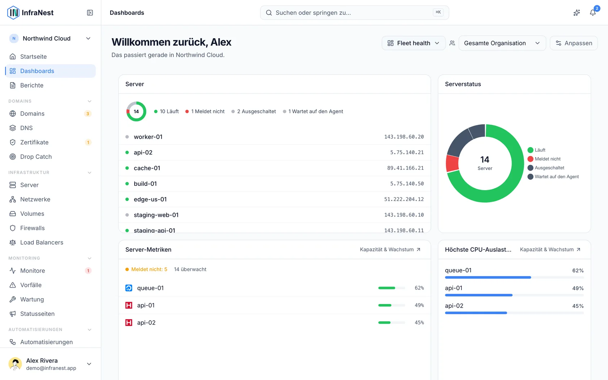This screenshot has height=380, width=608.
Task: Collapse the sidebar with the panel icon
Action: 90,13
